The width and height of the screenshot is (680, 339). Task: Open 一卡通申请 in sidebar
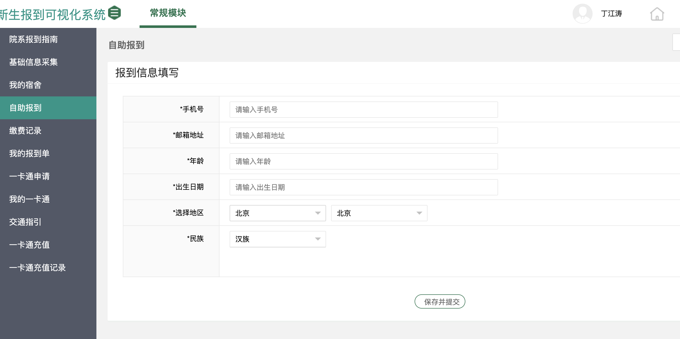tap(29, 176)
